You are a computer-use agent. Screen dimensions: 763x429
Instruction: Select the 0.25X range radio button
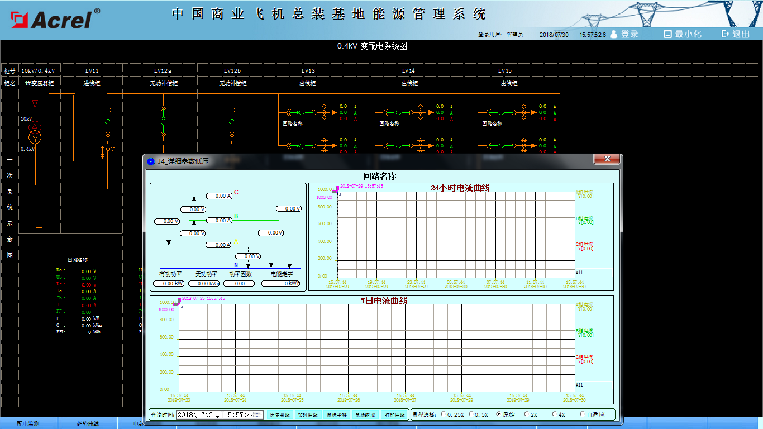coord(444,414)
